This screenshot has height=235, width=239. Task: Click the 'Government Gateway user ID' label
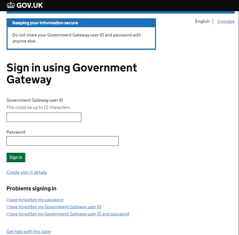click(35, 100)
